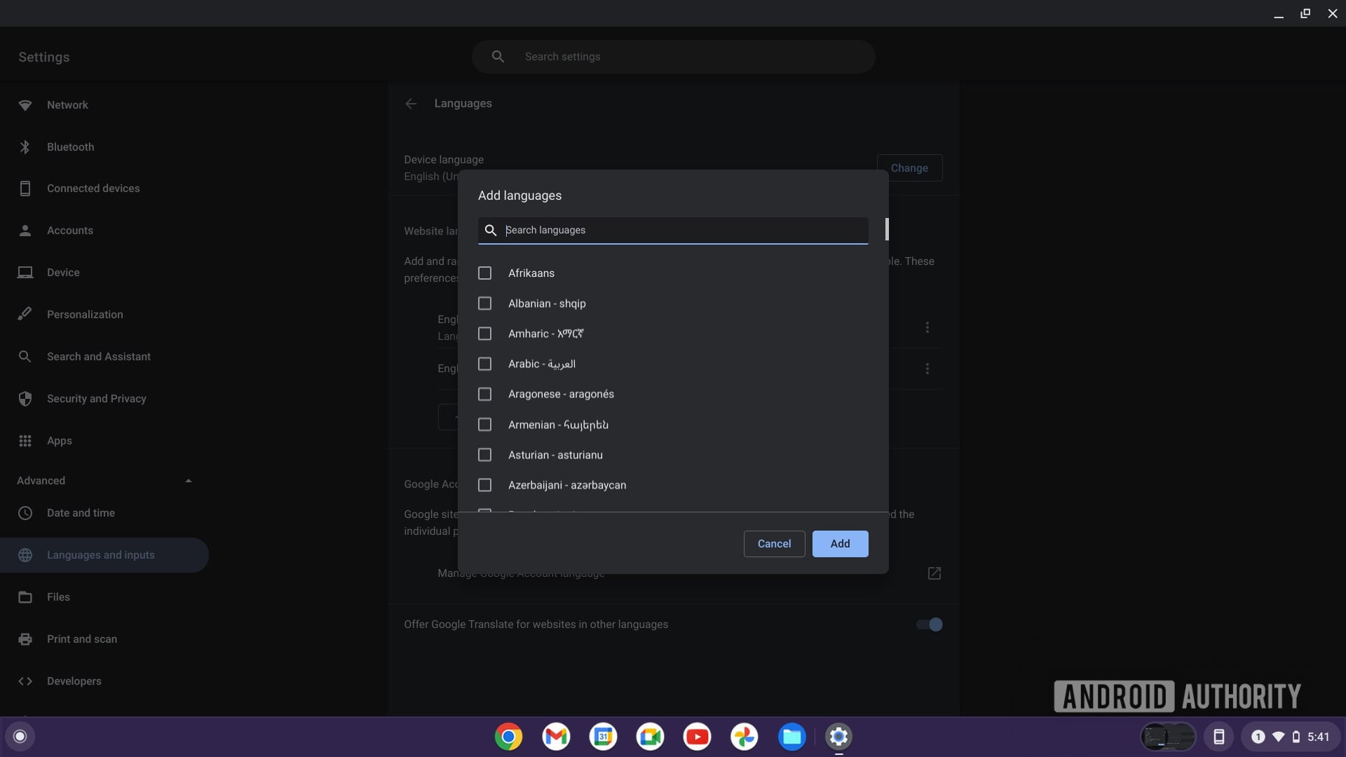
Task: Select Security and Privacy settings menu
Action: tap(96, 398)
